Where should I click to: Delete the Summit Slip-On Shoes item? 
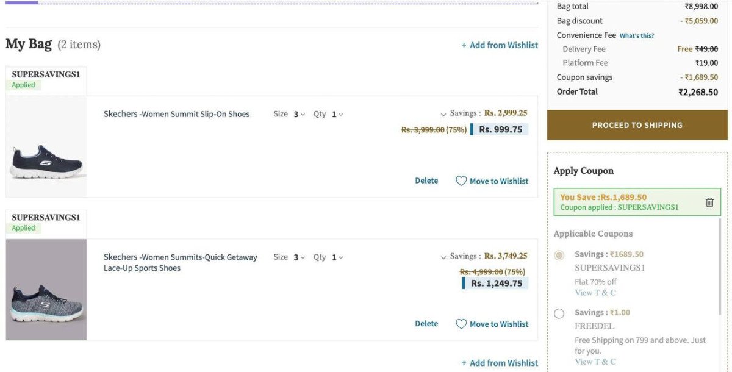tap(426, 181)
